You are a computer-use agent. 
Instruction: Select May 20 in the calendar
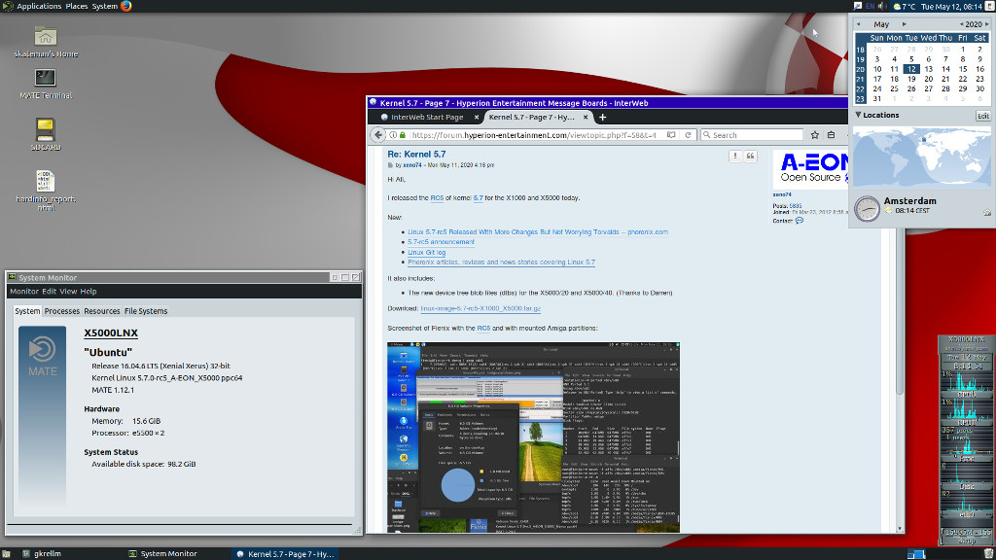929,80
